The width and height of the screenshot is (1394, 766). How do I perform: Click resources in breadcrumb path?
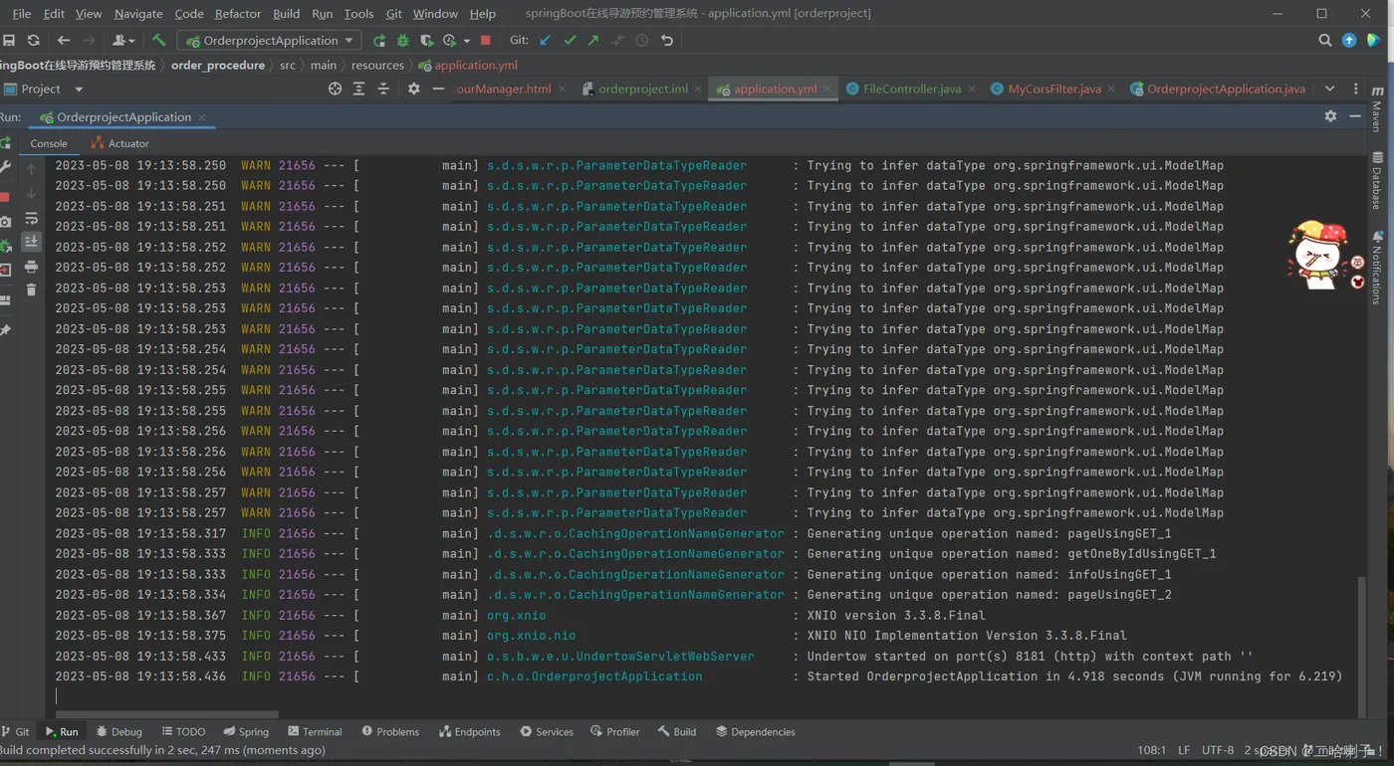pyautogui.click(x=377, y=65)
